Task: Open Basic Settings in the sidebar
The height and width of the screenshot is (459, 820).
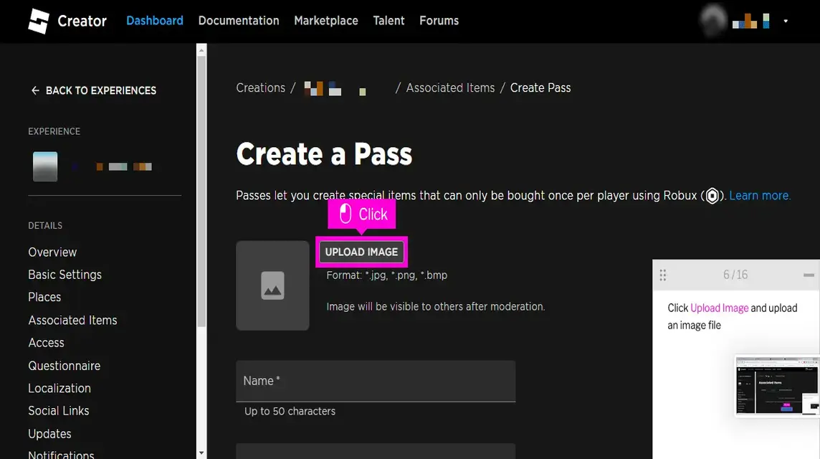Action: tap(65, 274)
